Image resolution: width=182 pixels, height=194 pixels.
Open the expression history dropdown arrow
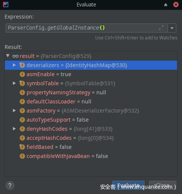point(172,28)
